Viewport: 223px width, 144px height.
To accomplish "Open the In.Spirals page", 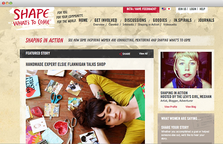I will pos(183,20).
